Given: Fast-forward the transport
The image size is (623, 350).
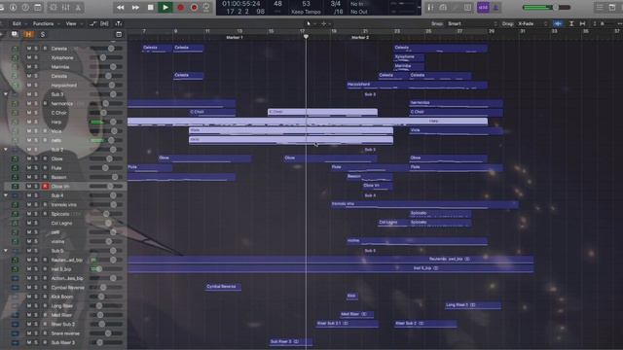Looking at the screenshot, I should click(x=135, y=7).
